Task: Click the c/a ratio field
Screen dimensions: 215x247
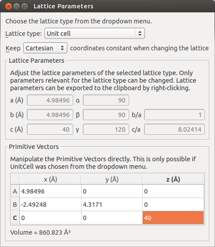Action: point(174,129)
